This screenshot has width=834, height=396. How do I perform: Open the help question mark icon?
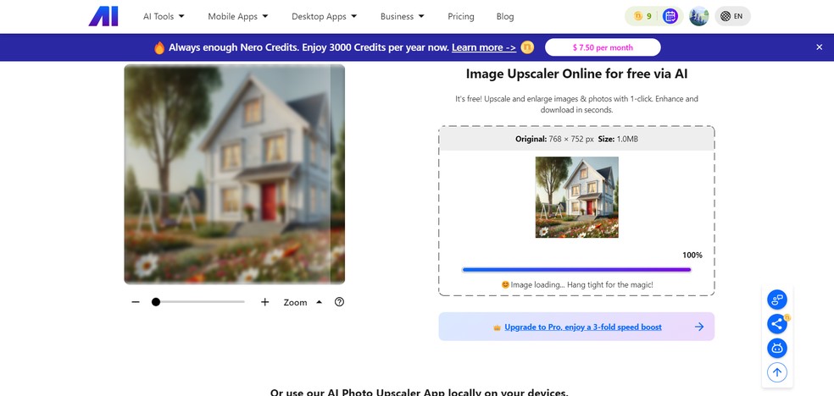(339, 302)
